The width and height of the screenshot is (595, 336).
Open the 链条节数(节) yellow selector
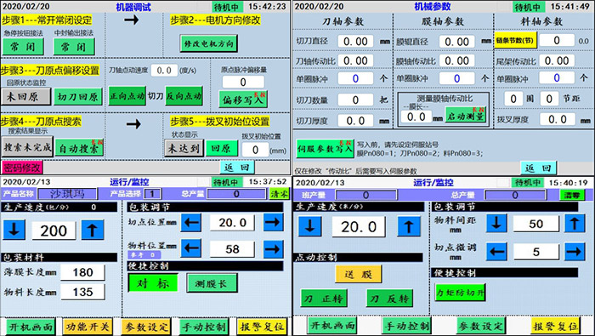tap(515, 41)
